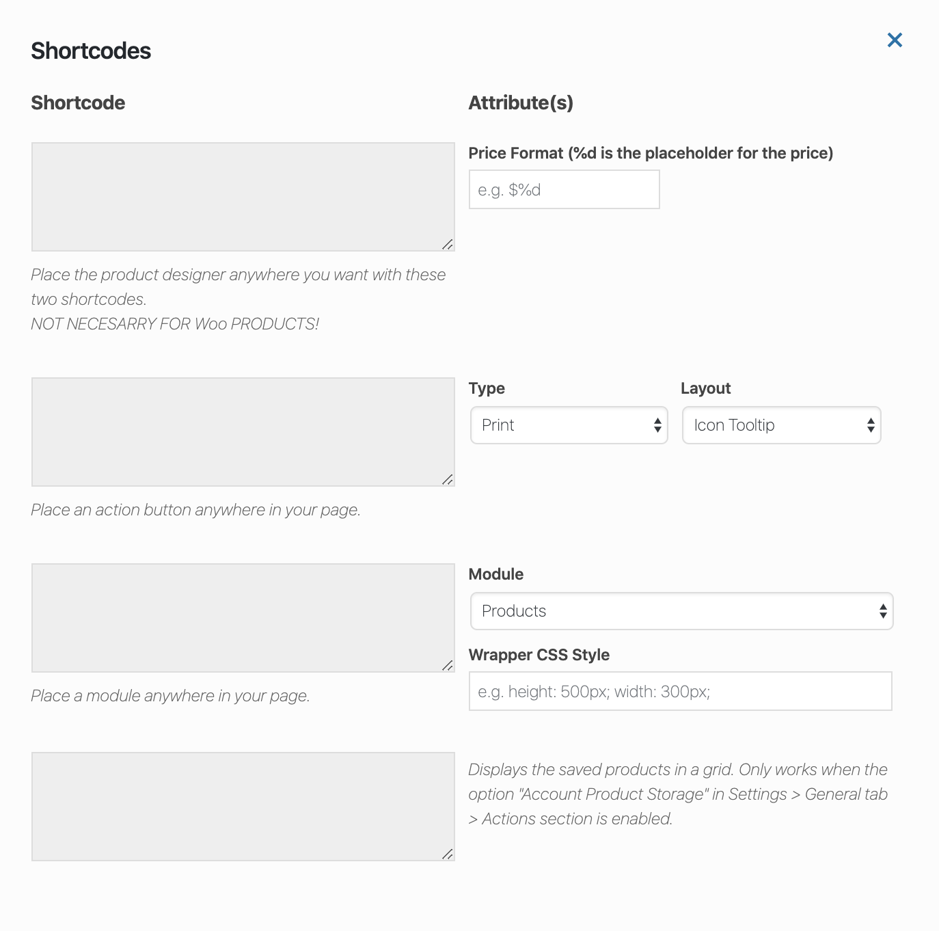Click the Price Format input field
939x931 pixels.
click(x=564, y=189)
